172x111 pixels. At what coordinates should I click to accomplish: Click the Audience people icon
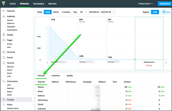click(x=4, y=16)
